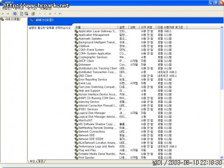The height and width of the screenshot is (168, 224).
Task: Click gear icon beside DHCP Client
Action: pos(76,61)
